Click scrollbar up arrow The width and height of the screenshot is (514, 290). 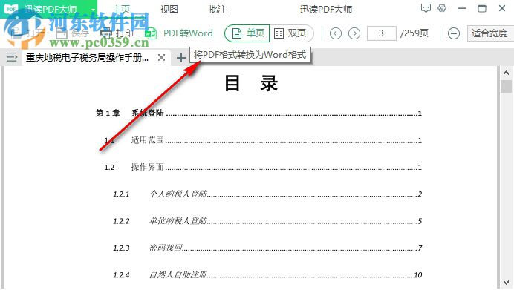point(506,73)
